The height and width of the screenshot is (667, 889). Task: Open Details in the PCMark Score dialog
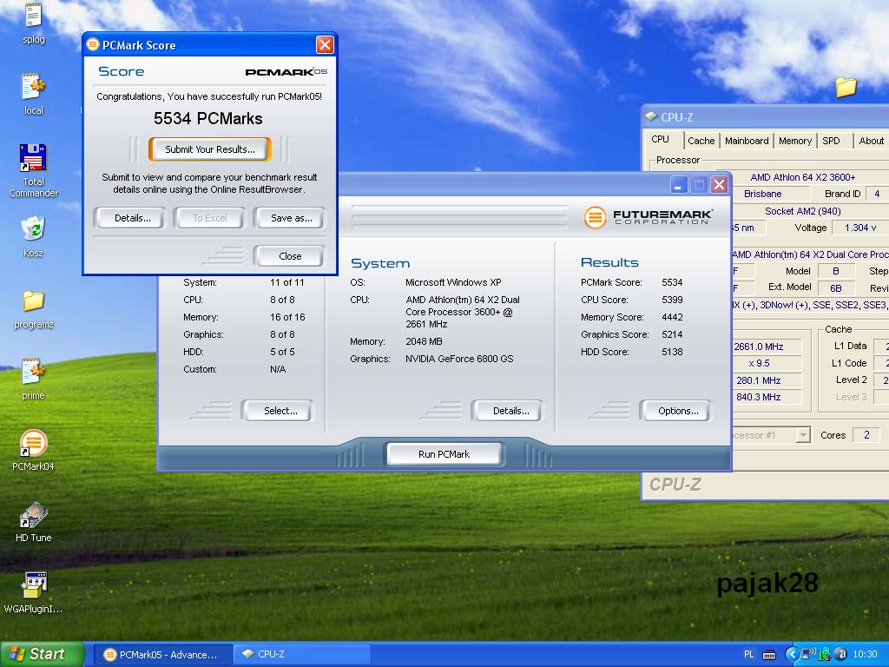pyautogui.click(x=132, y=218)
